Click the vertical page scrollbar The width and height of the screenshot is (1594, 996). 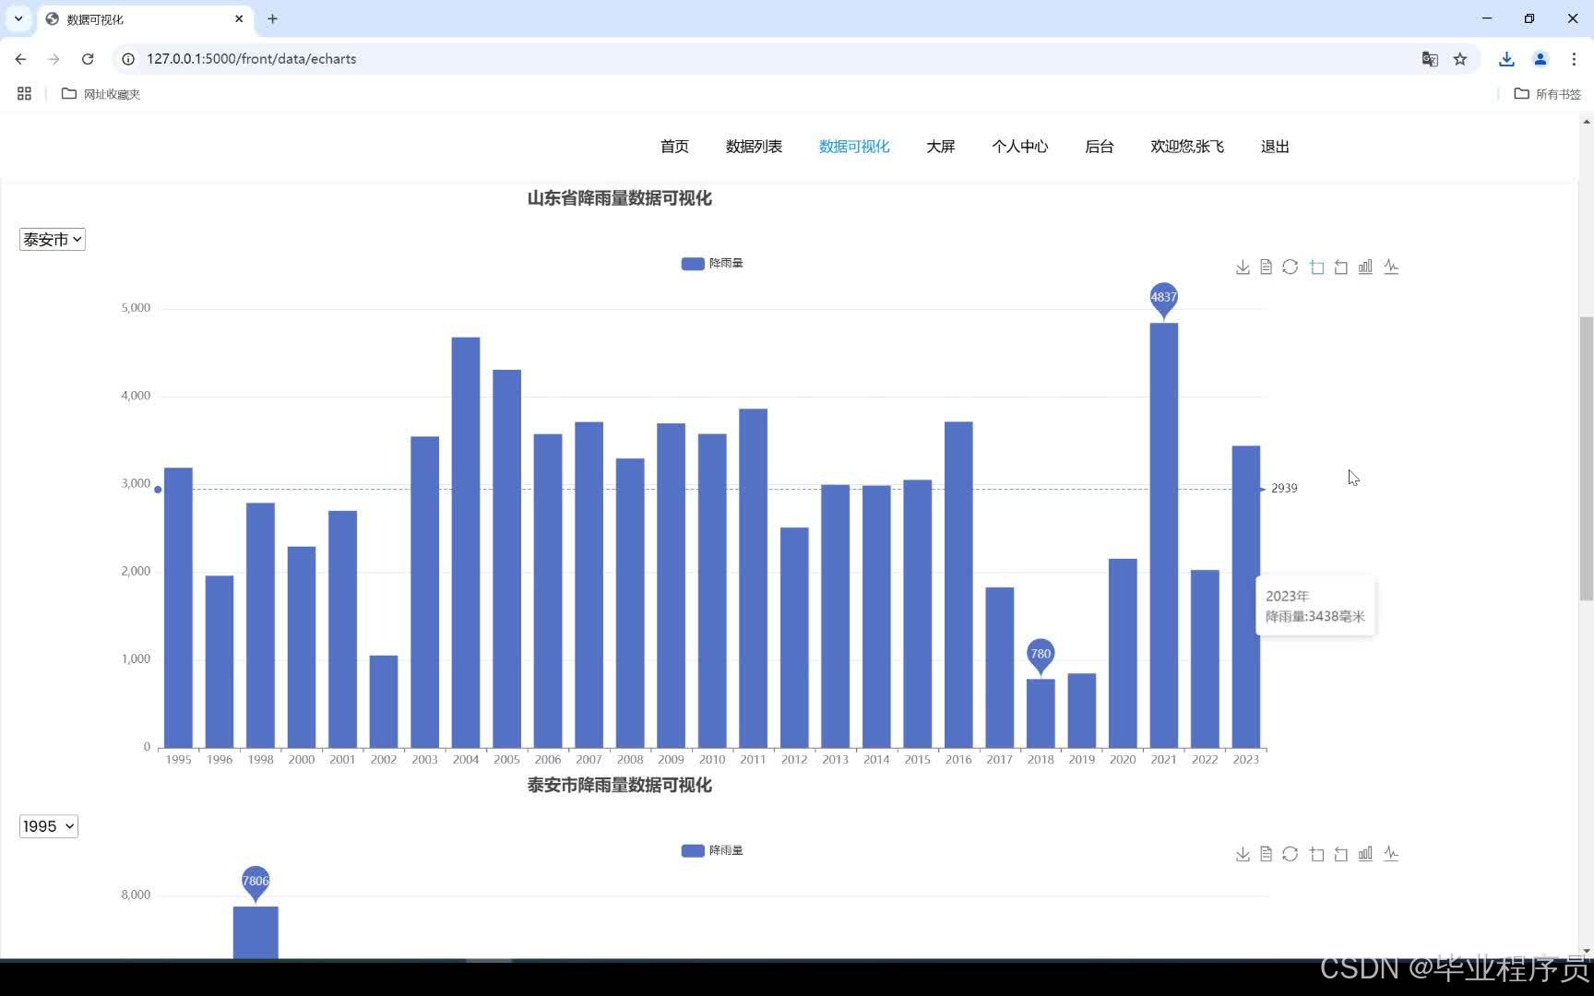(1587, 458)
